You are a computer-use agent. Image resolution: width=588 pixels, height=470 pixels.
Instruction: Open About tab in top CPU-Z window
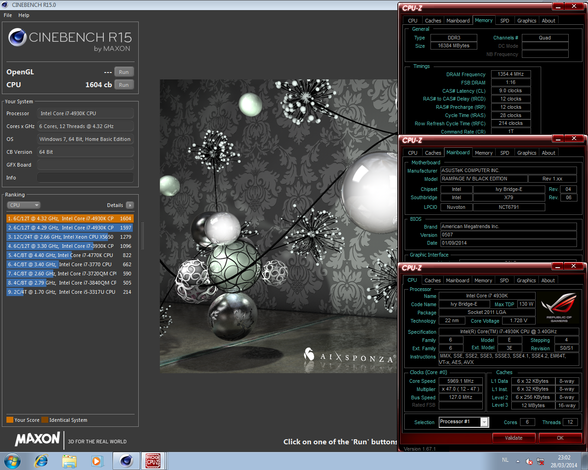pos(548,21)
